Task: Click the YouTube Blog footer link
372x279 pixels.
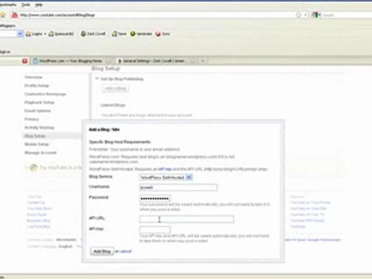Action: (x=39, y=227)
